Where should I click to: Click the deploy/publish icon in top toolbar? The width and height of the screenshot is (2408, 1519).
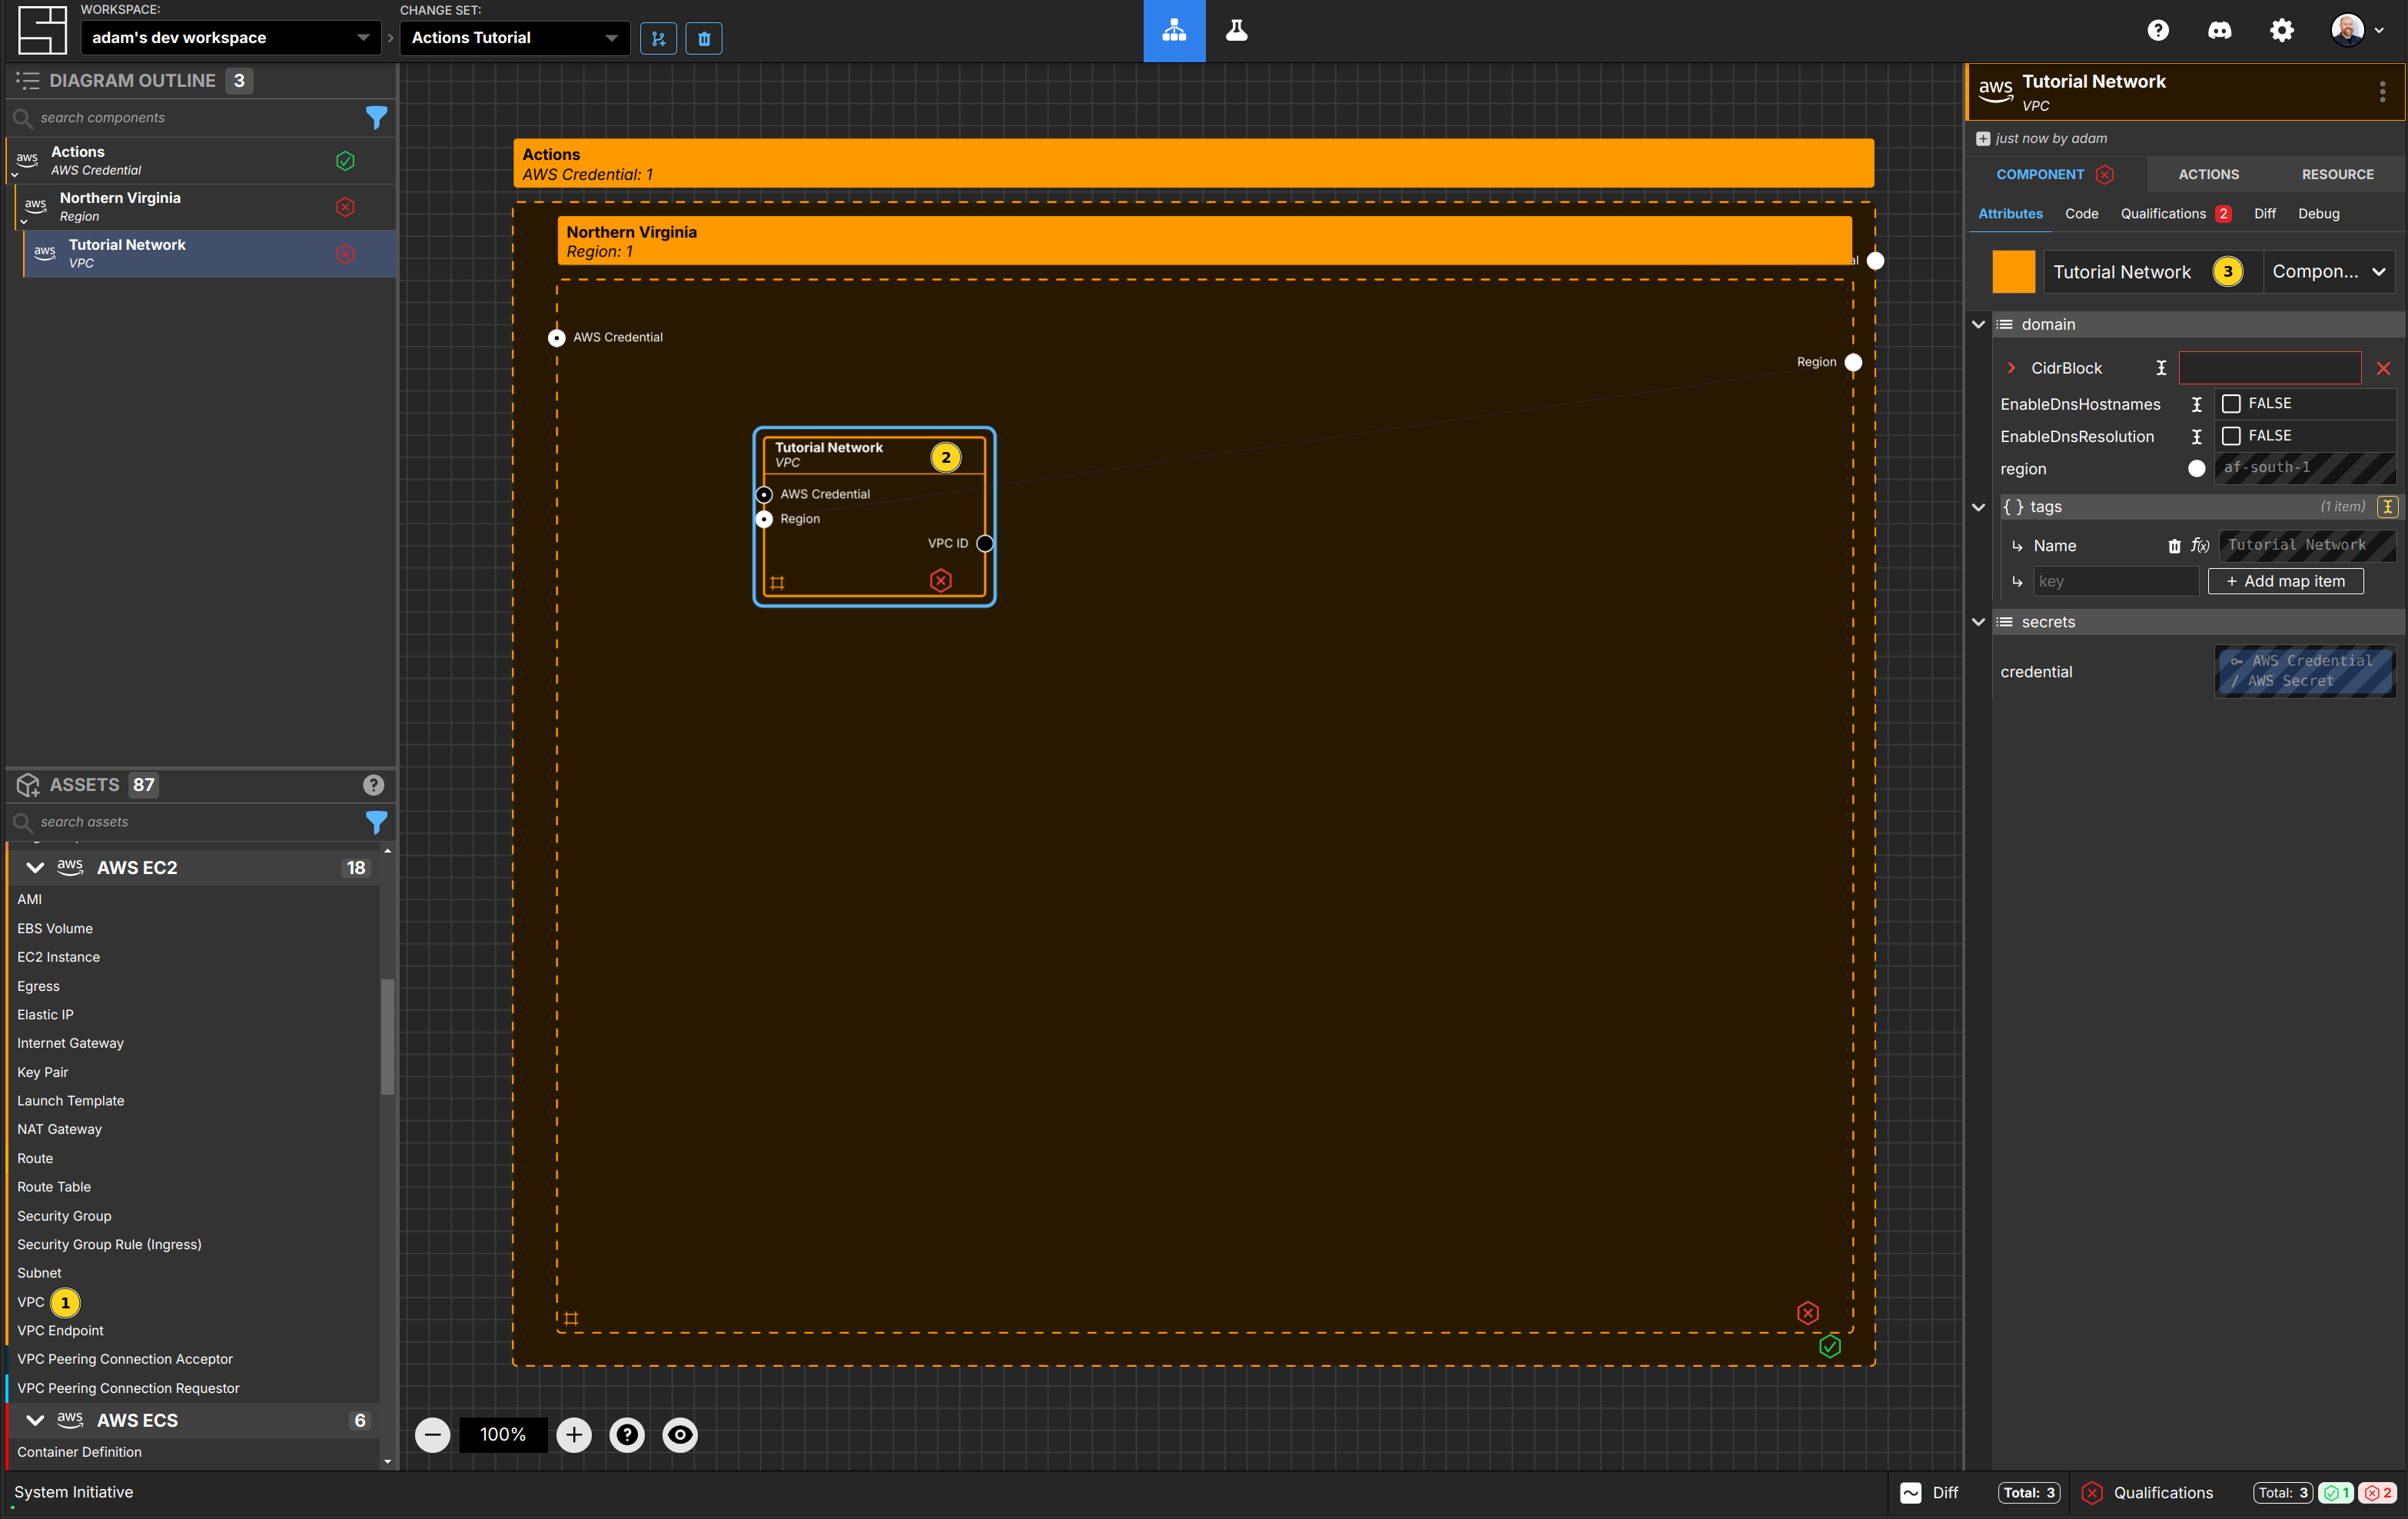tap(1175, 30)
